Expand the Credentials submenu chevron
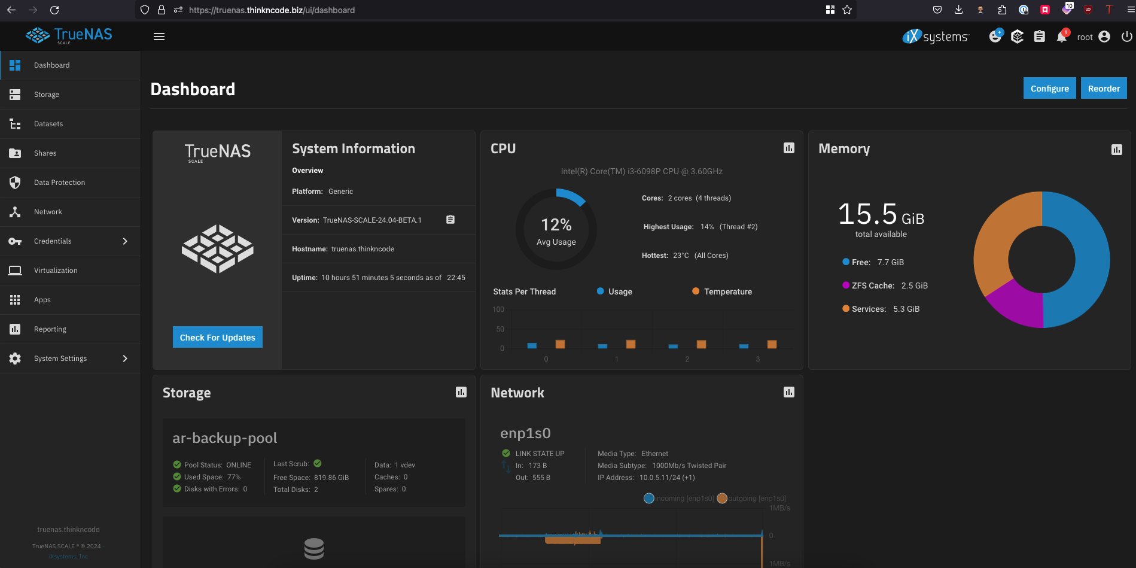 125,241
